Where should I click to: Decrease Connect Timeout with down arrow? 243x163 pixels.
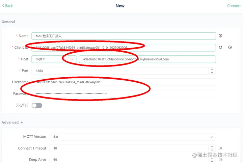[x=212, y=150]
